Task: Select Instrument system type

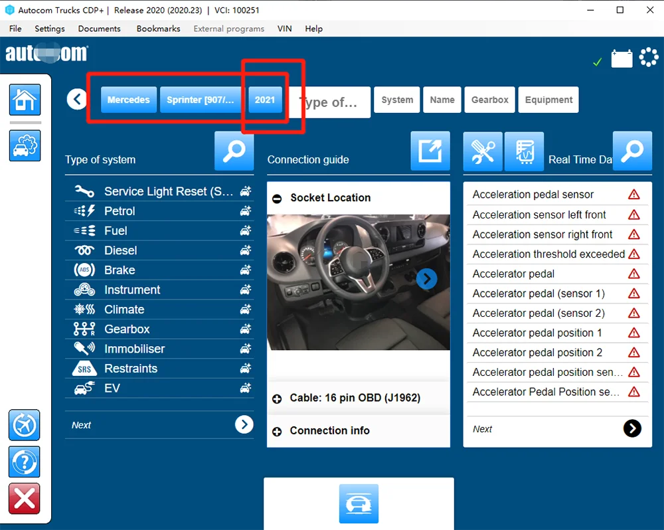Action: [159, 290]
